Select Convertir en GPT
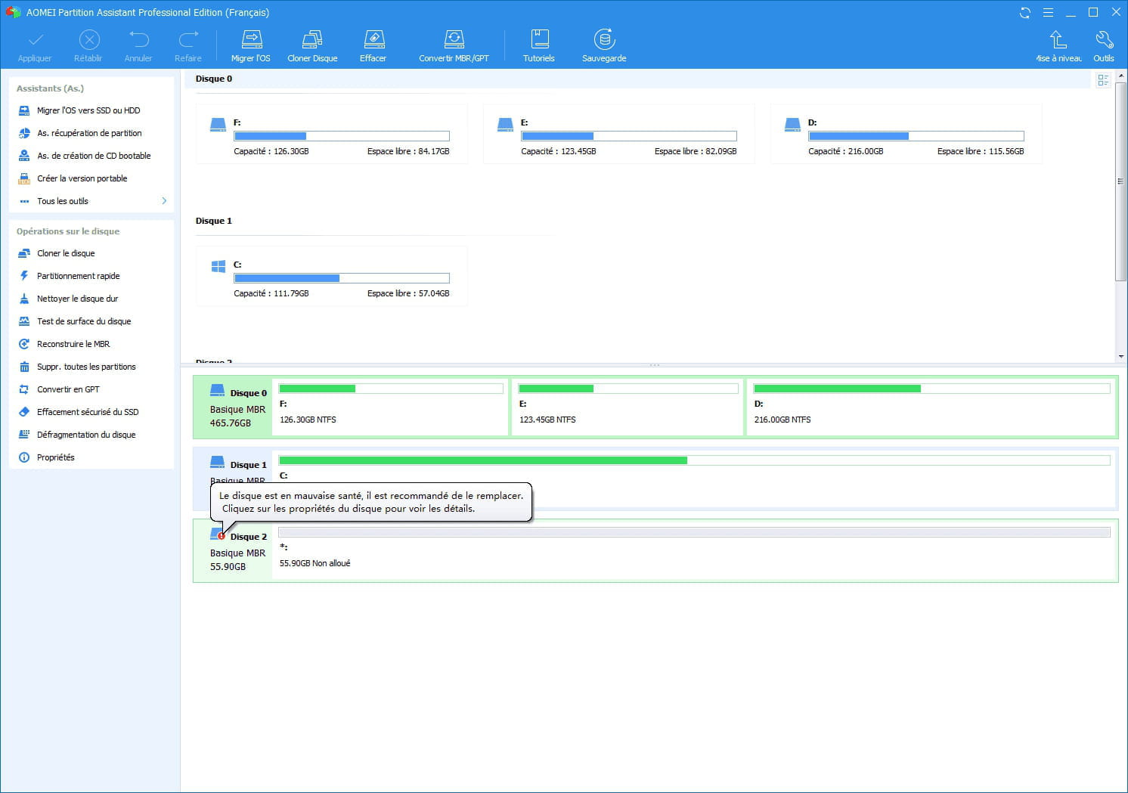The width and height of the screenshot is (1128, 793). tap(68, 389)
